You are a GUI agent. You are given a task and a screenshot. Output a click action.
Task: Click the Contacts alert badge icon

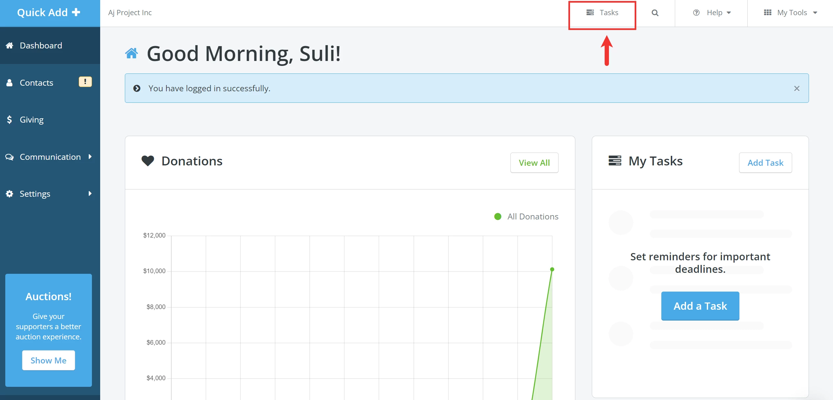click(85, 82)
